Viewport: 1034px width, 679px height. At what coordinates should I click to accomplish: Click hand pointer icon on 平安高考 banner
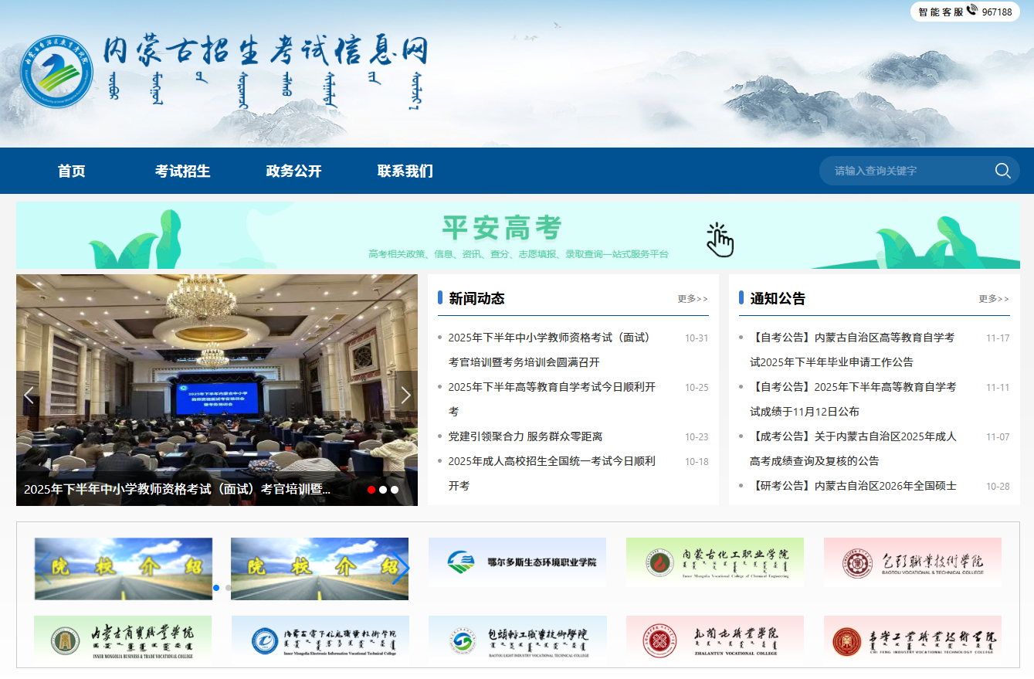click(720, 240)
